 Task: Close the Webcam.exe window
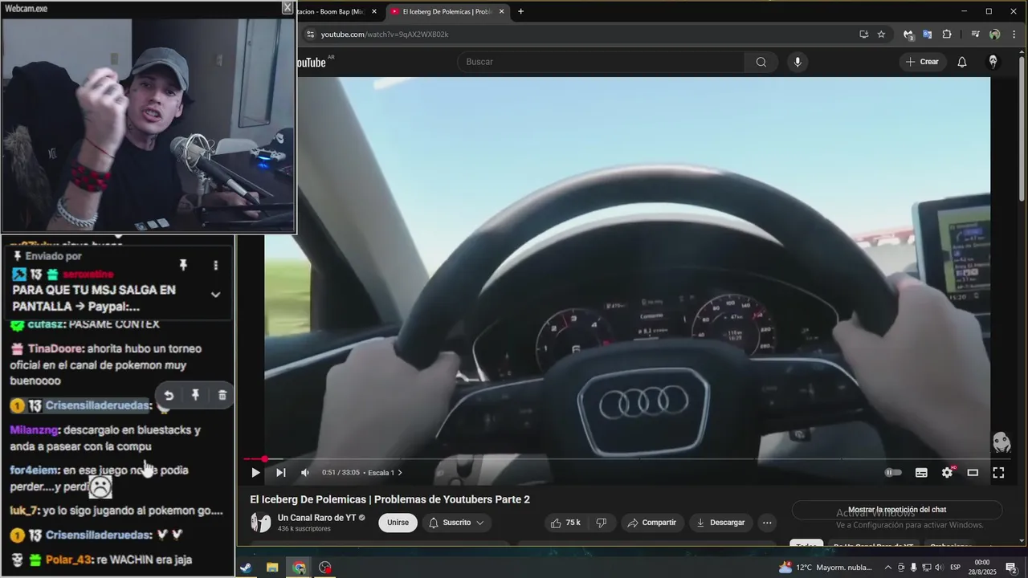(288, 7)
